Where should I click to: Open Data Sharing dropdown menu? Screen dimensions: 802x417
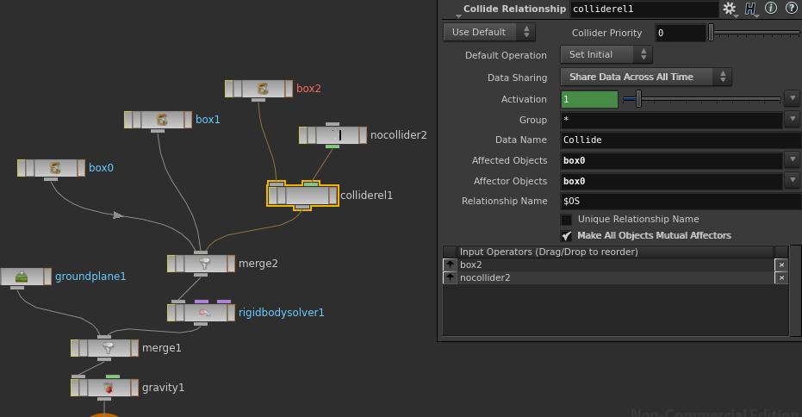646,77
